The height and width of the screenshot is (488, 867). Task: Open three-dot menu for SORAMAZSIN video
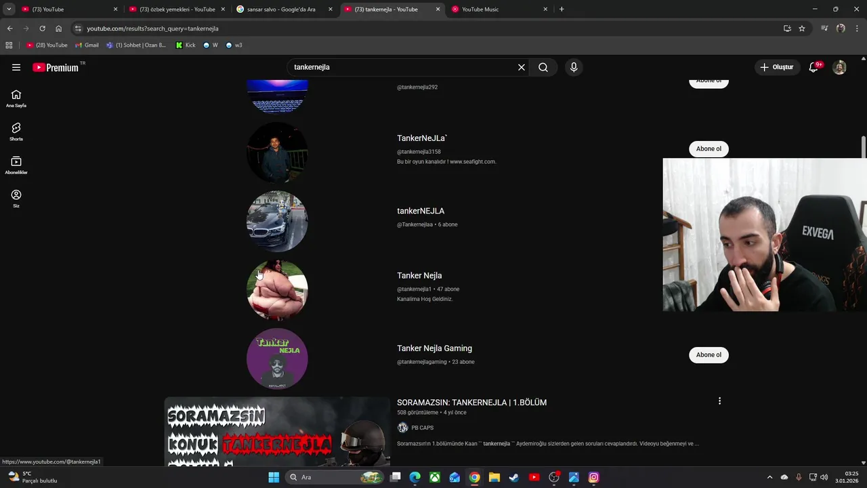tap(719, 401)
